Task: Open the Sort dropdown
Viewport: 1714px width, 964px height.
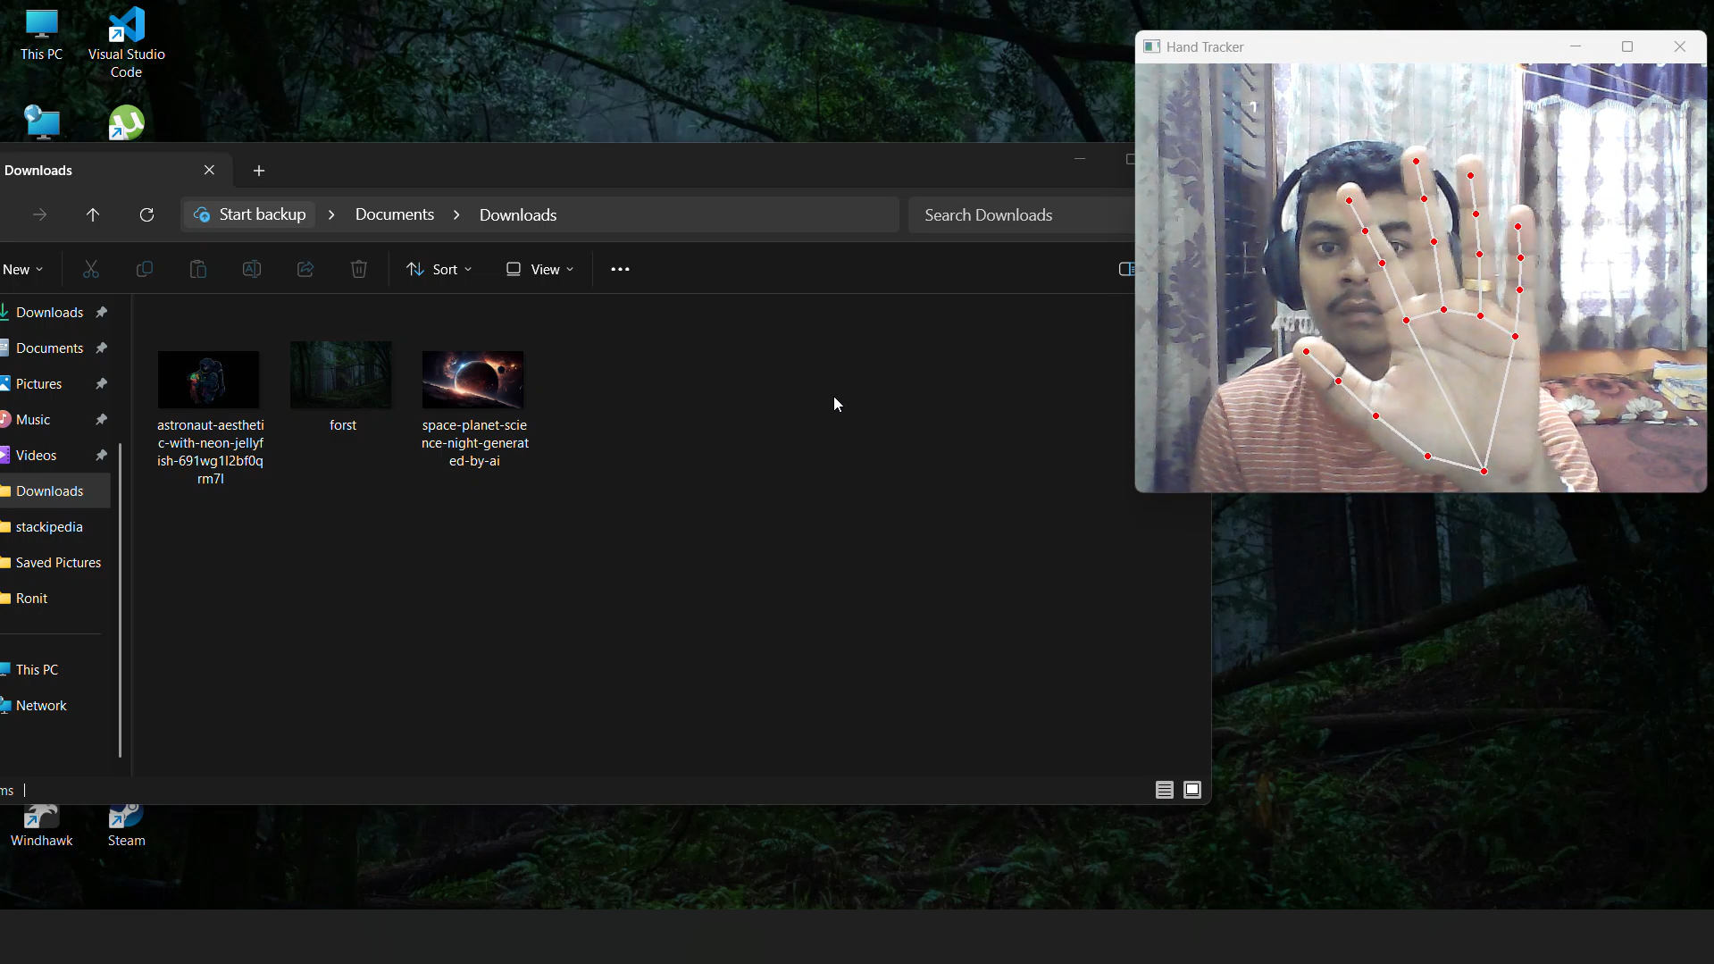Action: click(439, 269)
